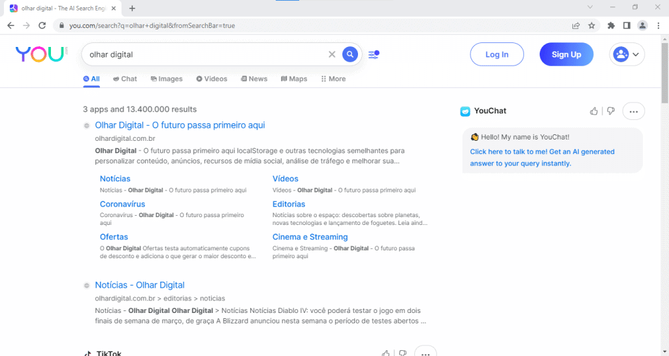Open the TikTok app three-dot options menu
This screenshot has height=356, width=669.
[x=425, y=353]
